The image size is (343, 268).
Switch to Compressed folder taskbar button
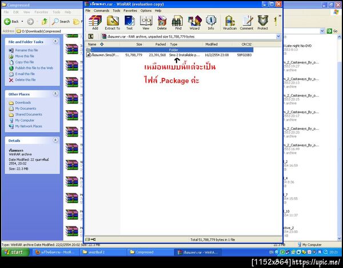click(150, 252)
